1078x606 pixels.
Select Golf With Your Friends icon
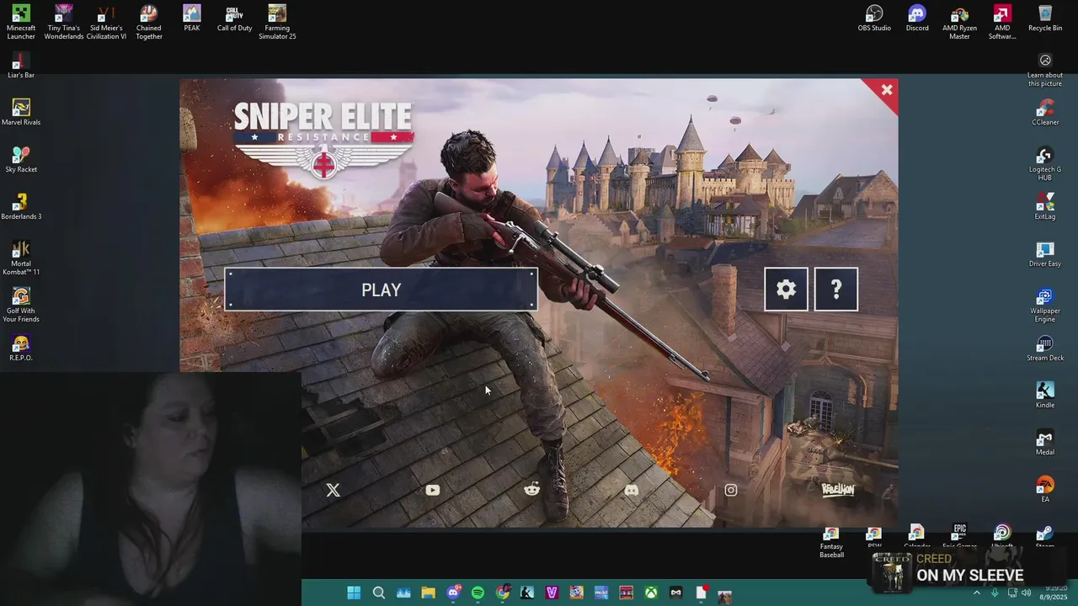pyautogui.click(x=21, y=306)
